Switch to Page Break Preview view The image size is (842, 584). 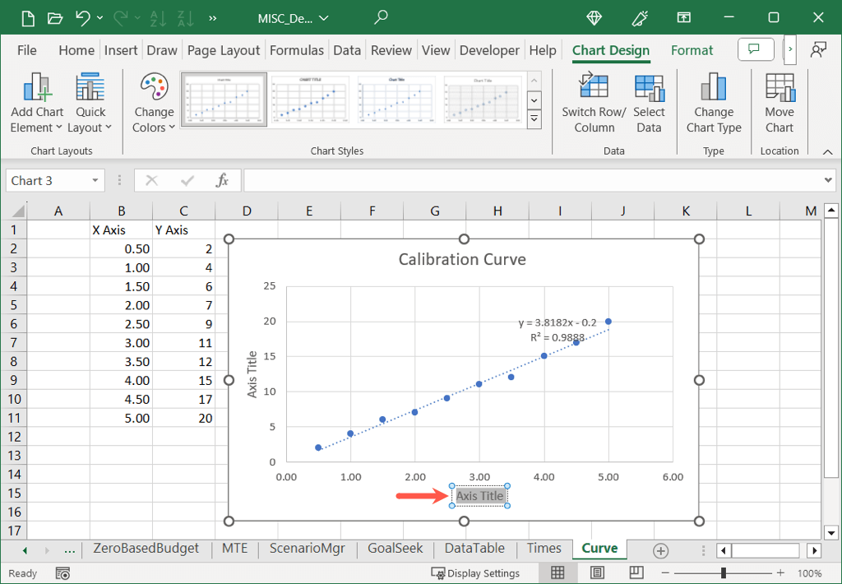coord(636,572)
